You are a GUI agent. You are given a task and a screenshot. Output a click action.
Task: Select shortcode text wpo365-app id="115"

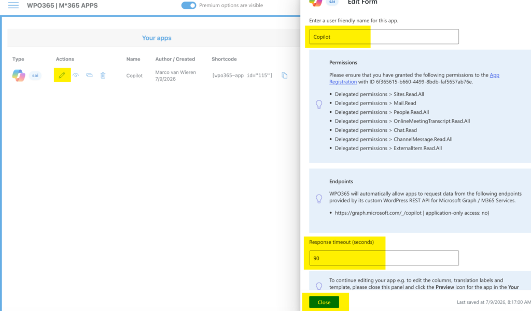242,76
